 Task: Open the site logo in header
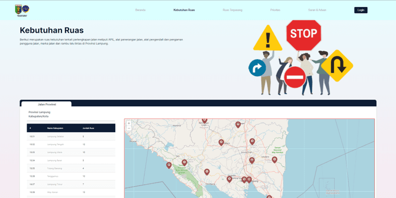[22, 10]
